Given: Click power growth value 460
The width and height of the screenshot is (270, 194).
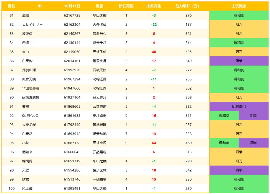Looking at the screenshot, I should pyautogui.click(x=188, y=143).
